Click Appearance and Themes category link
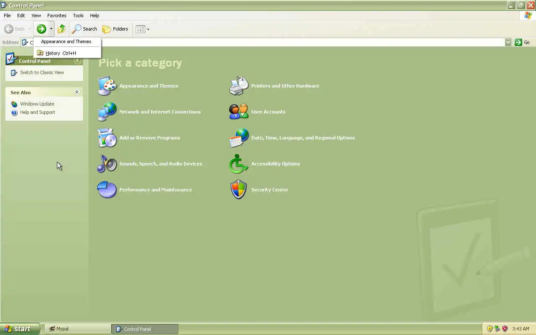This screenshot has width=536, height=335. [x=149, y=86]
